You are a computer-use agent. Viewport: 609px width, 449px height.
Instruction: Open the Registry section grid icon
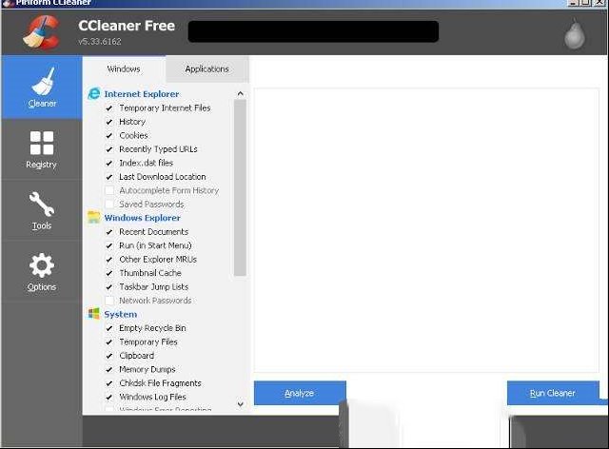tap(42, 143)
